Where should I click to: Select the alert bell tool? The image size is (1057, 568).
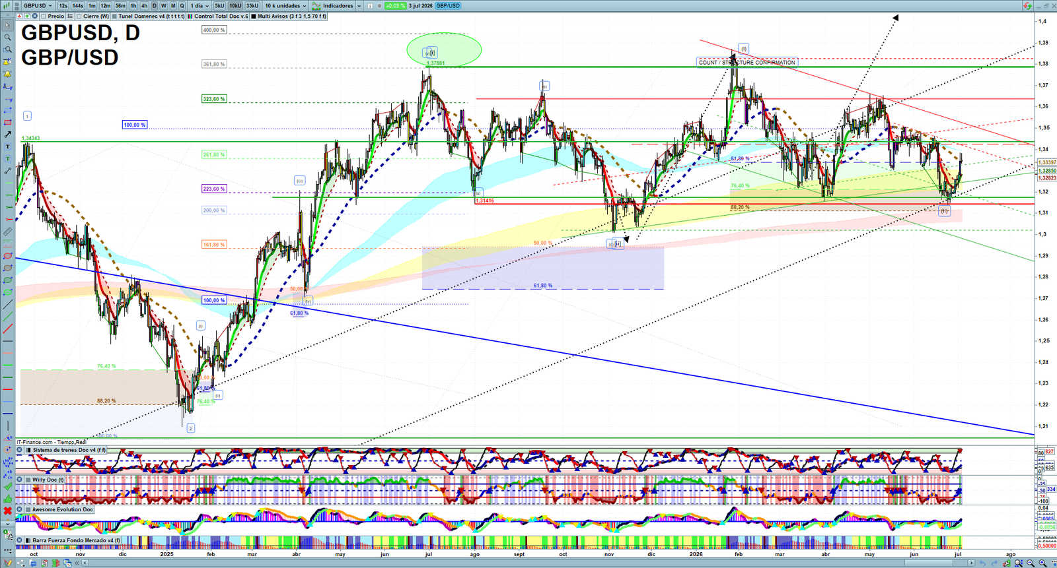tap(8, 73)
